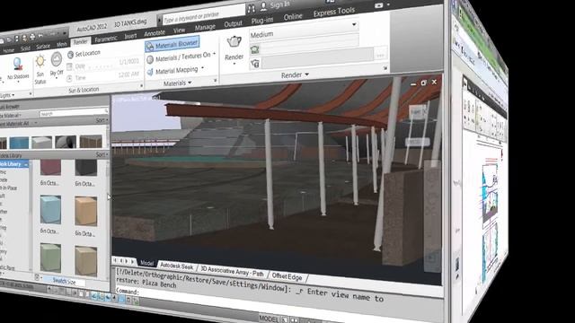
Task: Select the light blue cube material thumbnail
Action: (50, 210)
